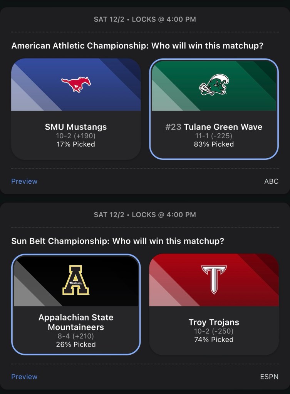This screenshot has width=290, height=394.
Task: Select #23 Tulane Green Wave team name
Action: pos(214,127)
